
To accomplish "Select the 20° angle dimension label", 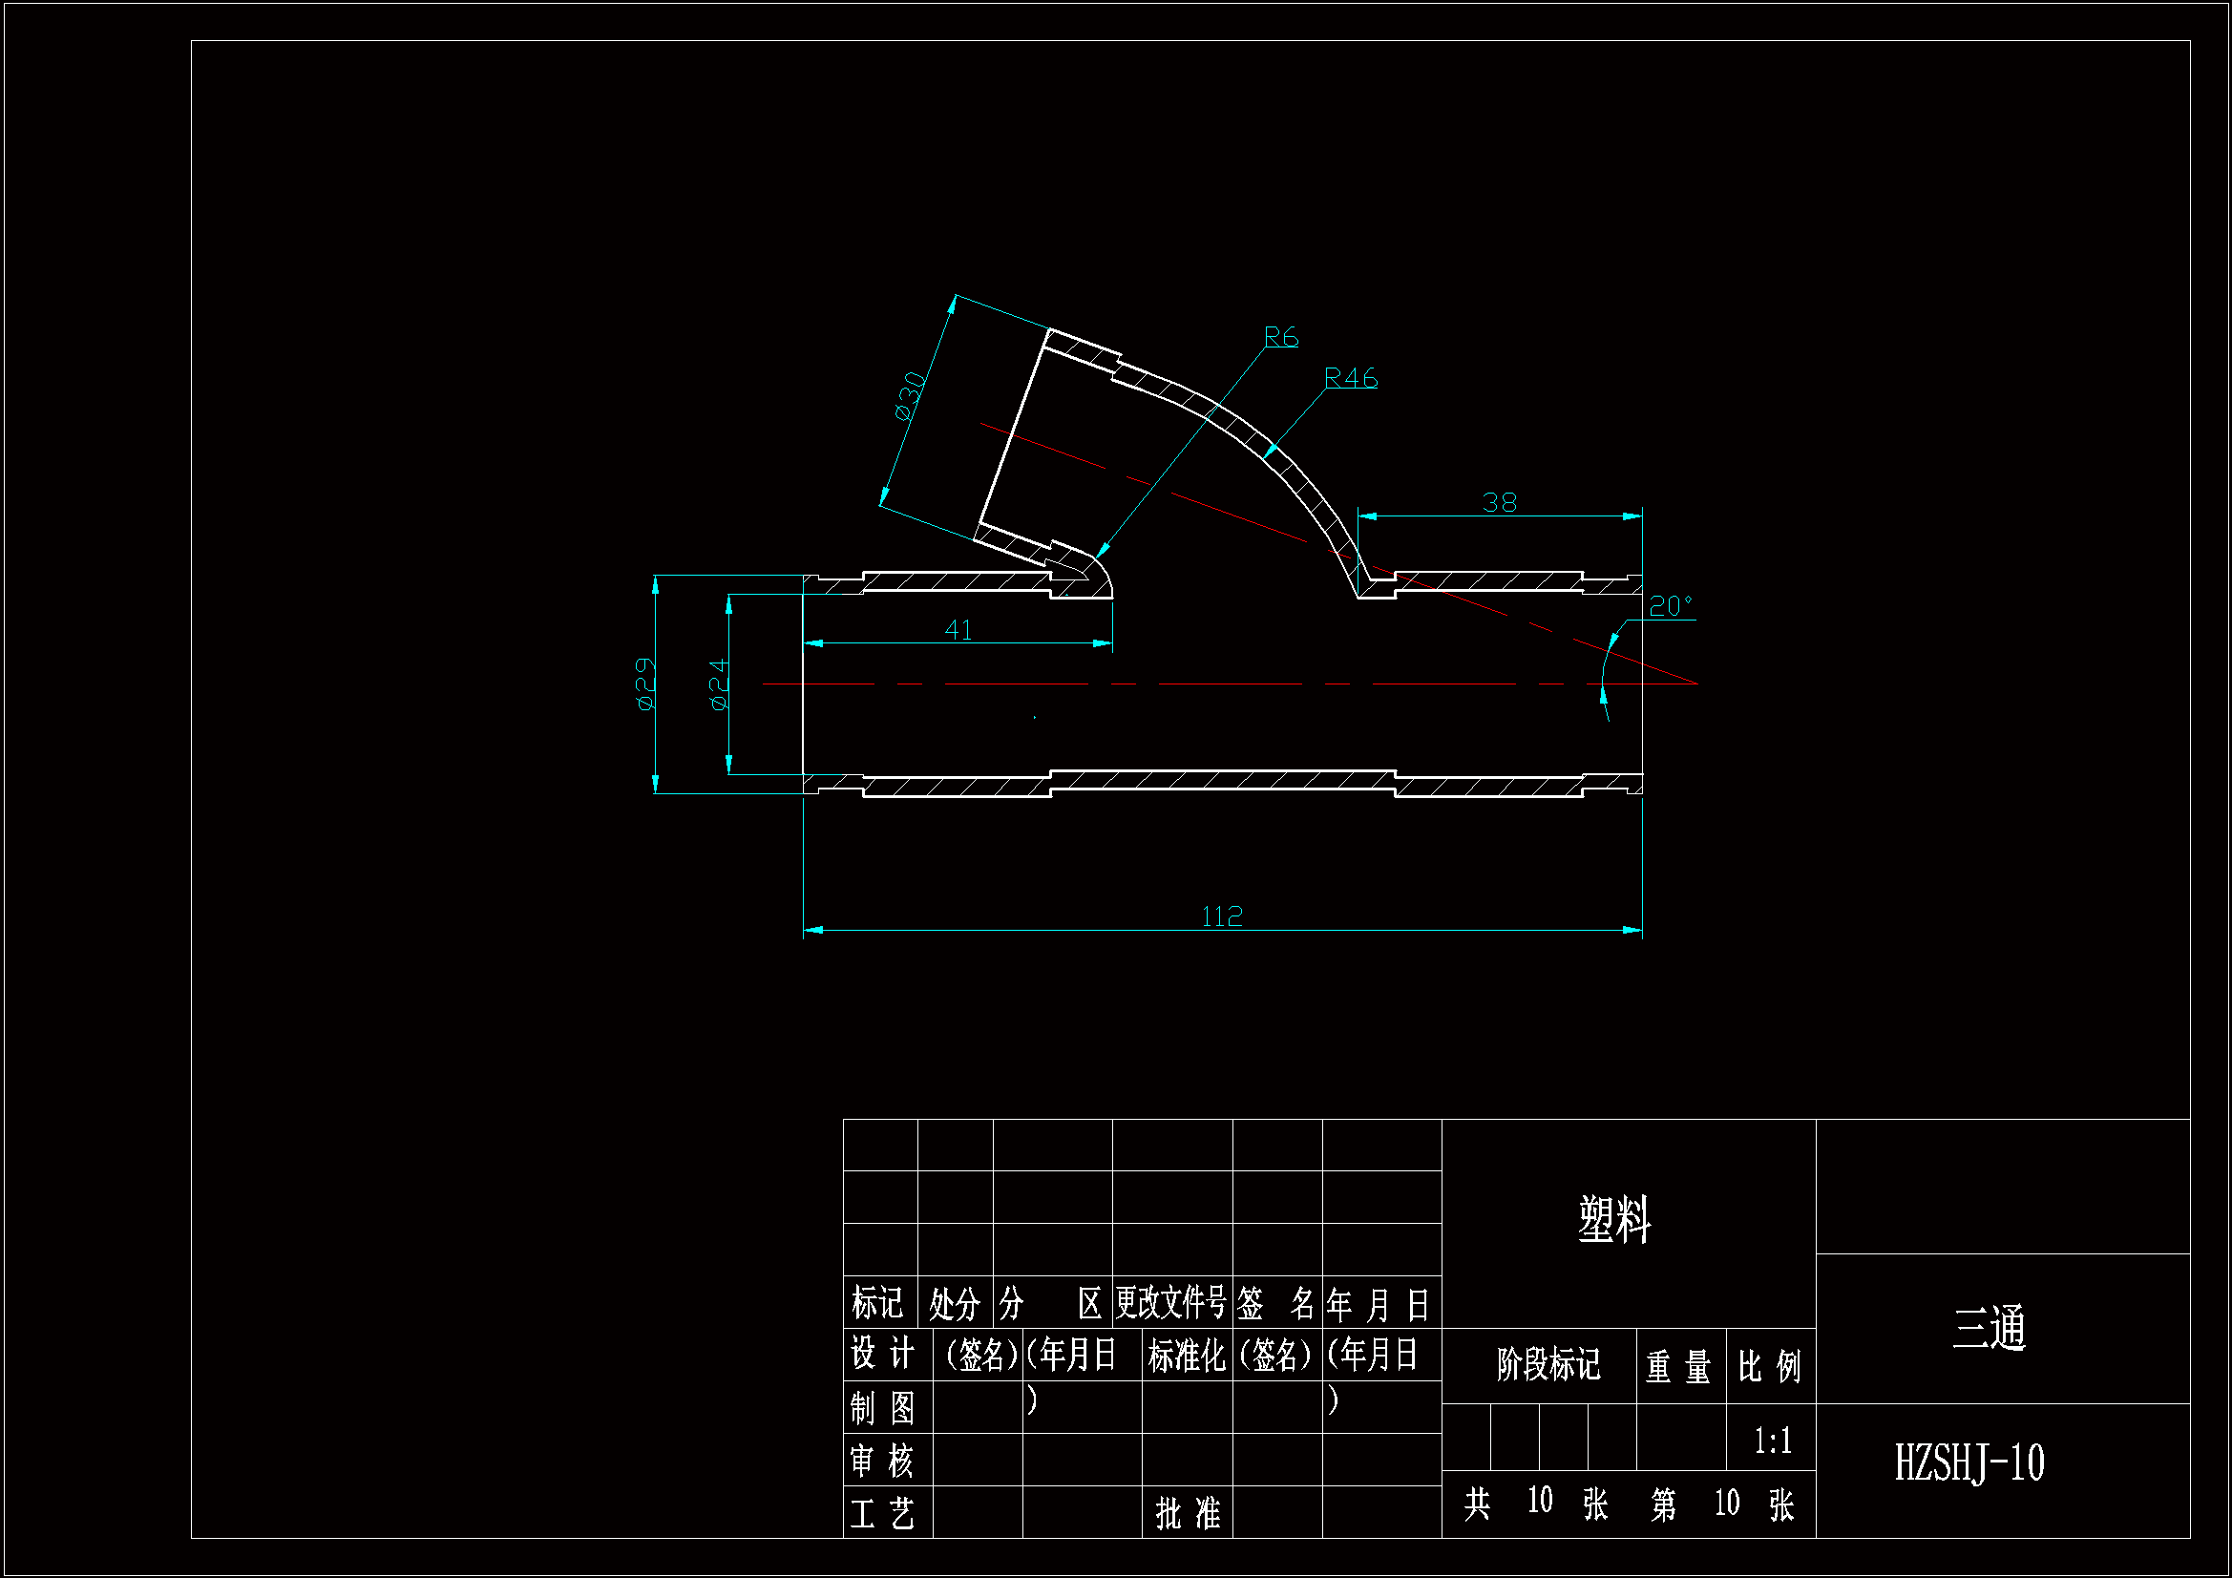I will click(x=1670, y=606).
